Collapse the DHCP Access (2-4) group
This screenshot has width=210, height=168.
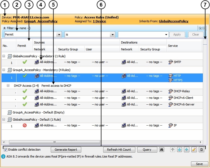click(8, 85)
